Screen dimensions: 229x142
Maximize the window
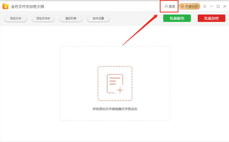point(218,6)
